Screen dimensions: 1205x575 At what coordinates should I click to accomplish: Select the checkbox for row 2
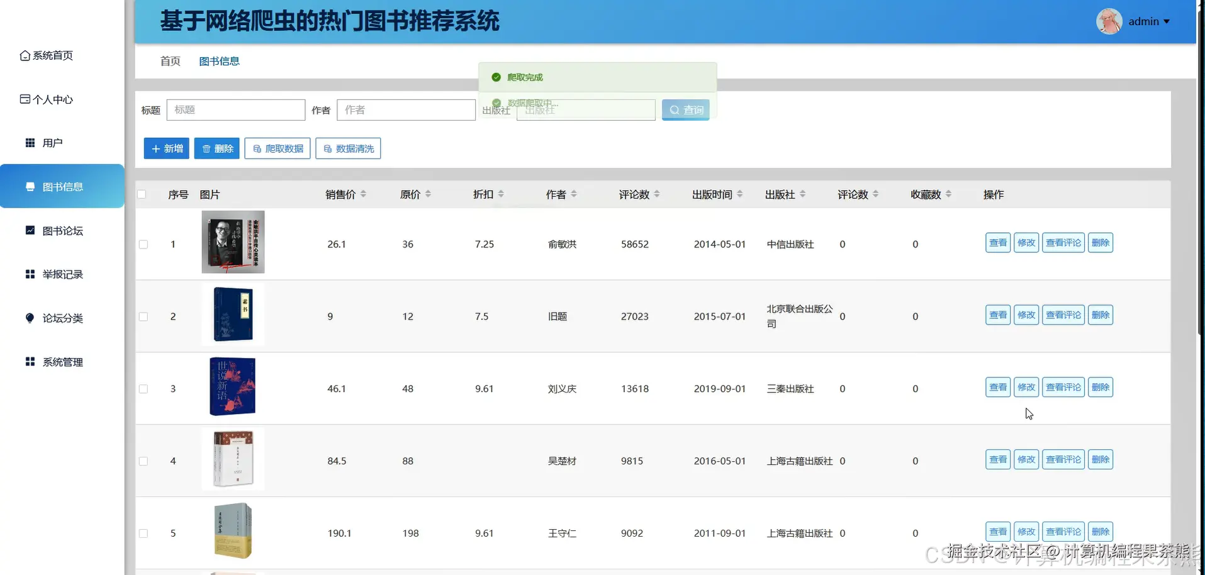(x=143, y=317)
